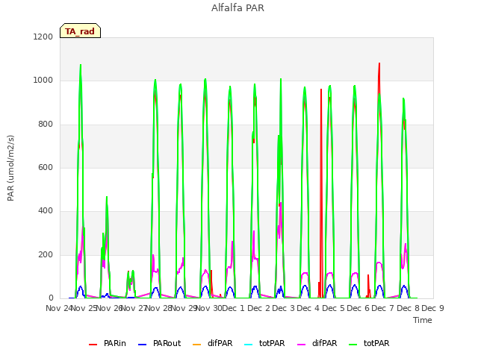Click the y-axis tick value 400

(x=46, y=211)
